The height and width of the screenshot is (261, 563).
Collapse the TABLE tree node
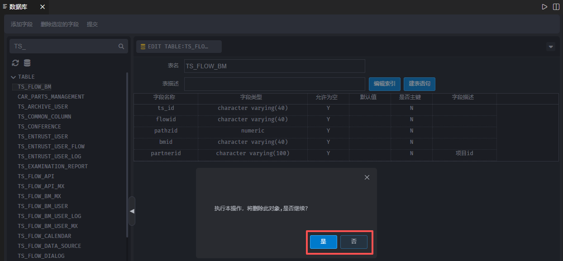(14, 77)
